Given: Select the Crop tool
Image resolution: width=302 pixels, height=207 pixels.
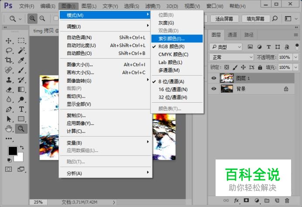Looking at the screenshot, I should pyautogui.click(x=8, y=60).
